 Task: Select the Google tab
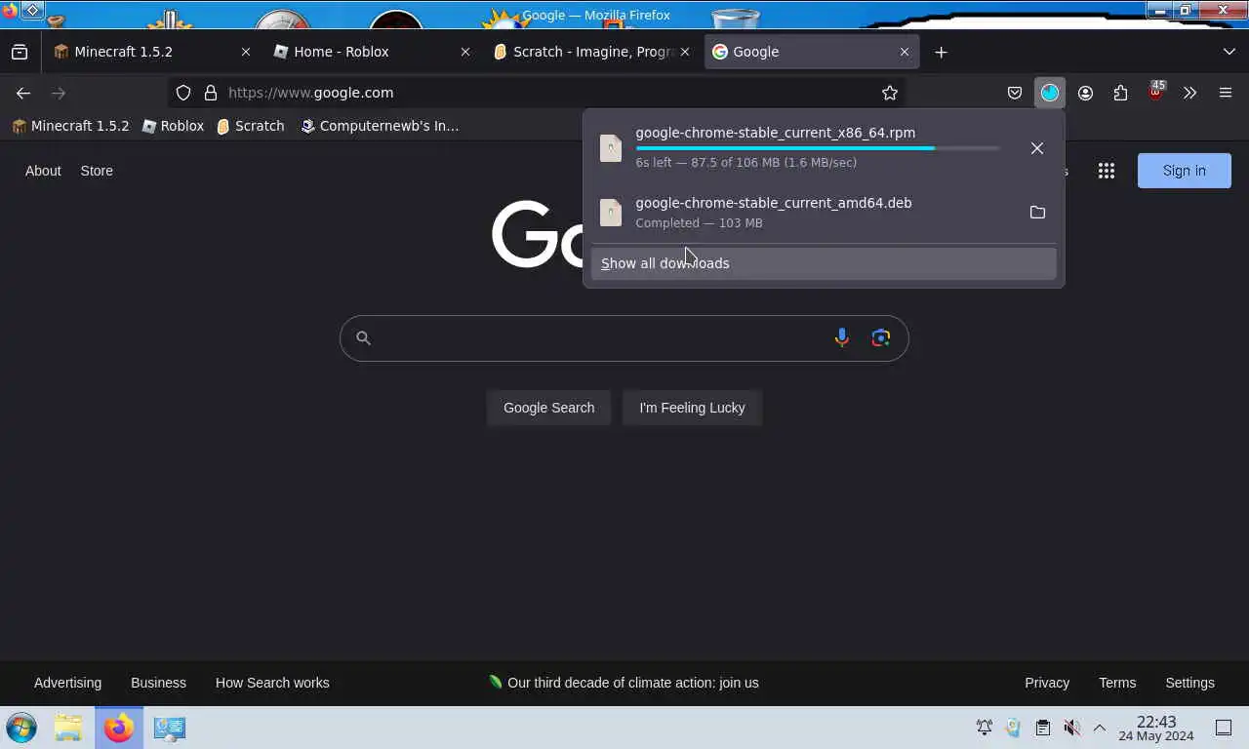tap(811, 52)
